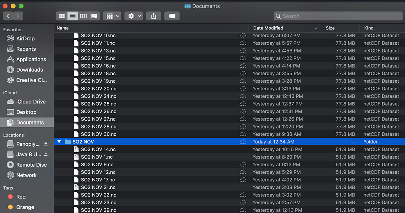
Task: Select the Red tag in sidebar
Action: [x=21, y=197]
